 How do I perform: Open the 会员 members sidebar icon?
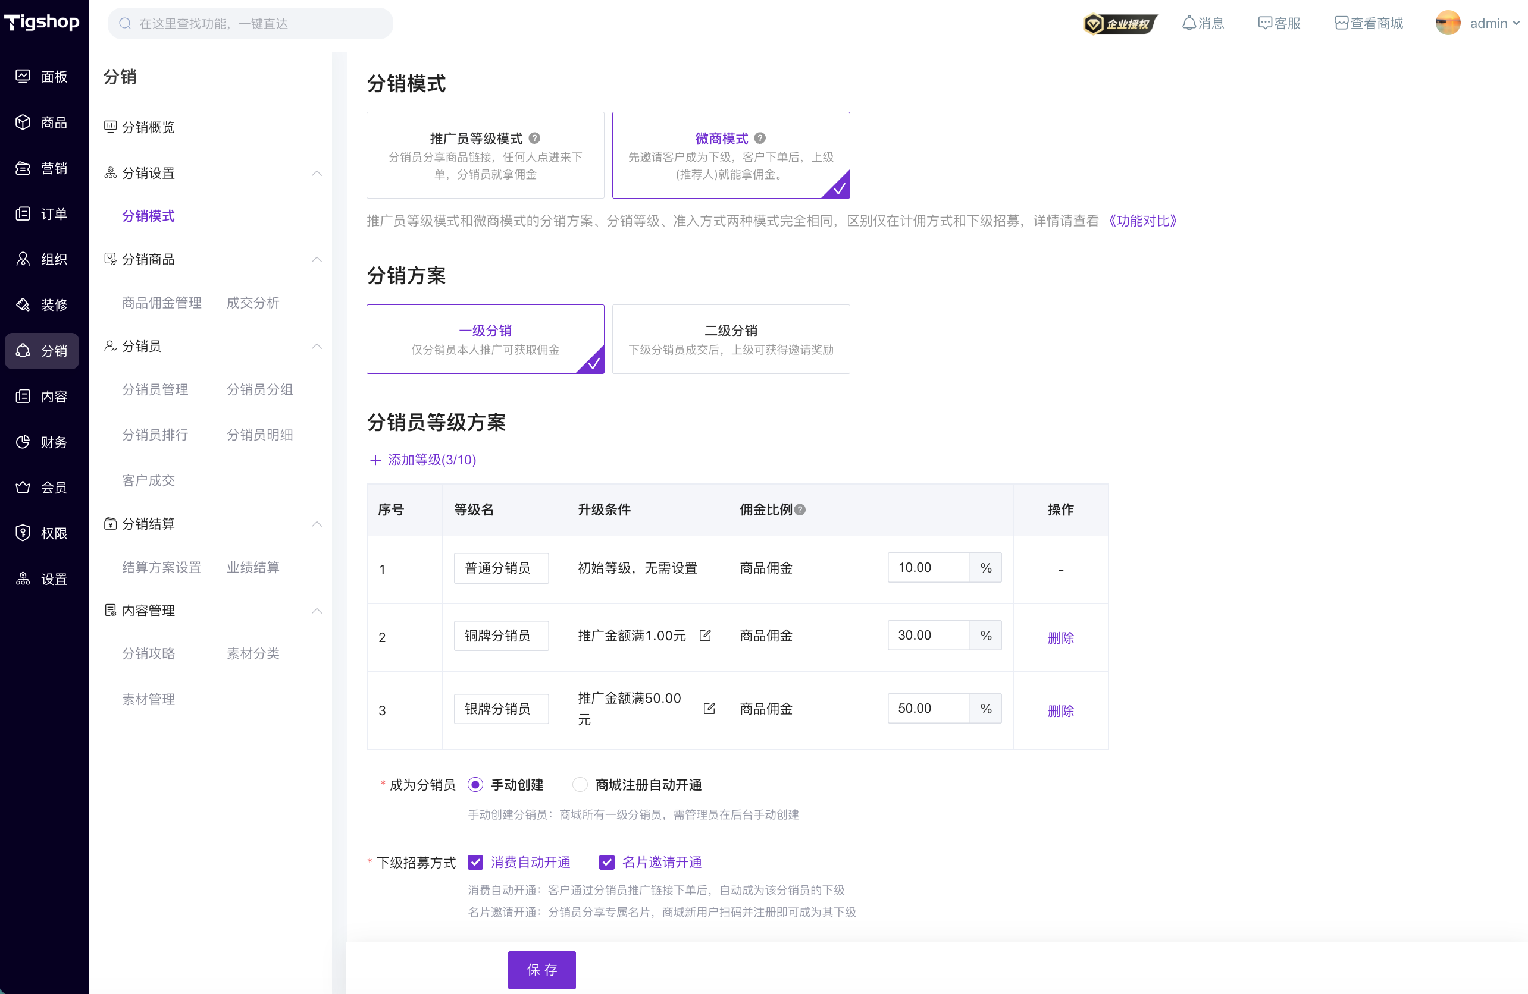(23, 487)
